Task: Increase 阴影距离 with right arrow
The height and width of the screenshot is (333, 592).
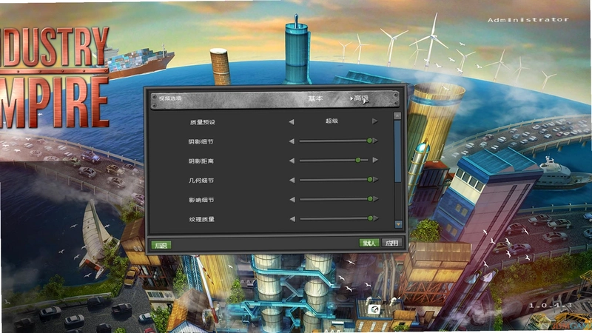Action: pyautogui.click(x=375, y=160)
